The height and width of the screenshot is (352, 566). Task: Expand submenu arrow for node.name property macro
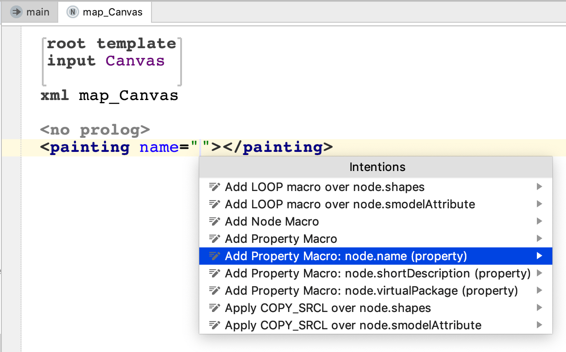539,256
